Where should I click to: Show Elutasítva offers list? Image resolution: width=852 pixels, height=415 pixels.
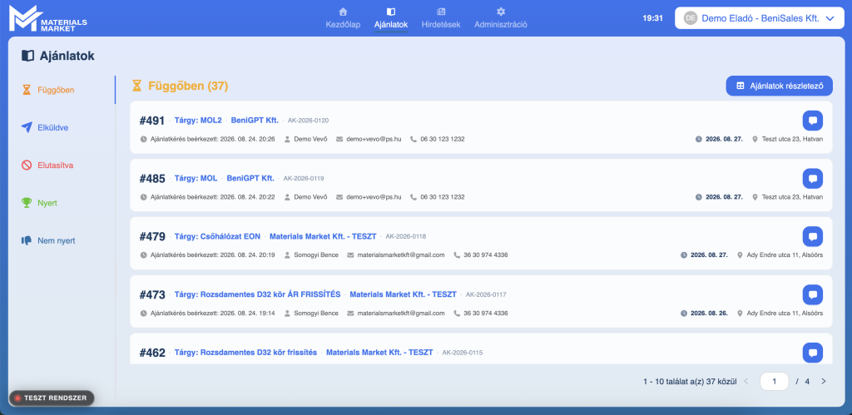pyautogui.click(x=47, y=166)
